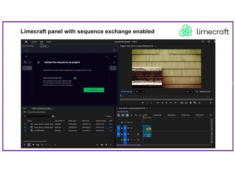This screenshot has height=172, width=235.
Task: Open Timeline display settings wrench
Action: point(136,115)
